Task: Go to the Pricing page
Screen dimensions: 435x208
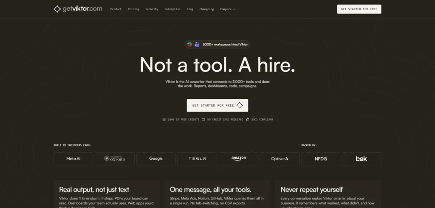Action: coord(133,9)
